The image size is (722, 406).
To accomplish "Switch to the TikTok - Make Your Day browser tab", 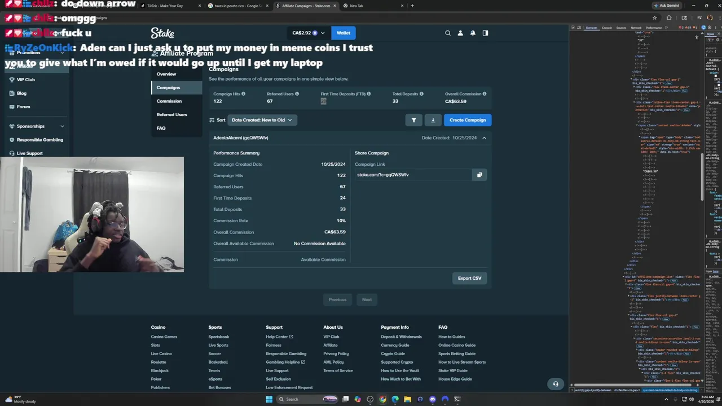I will click(x=170, y=6).
